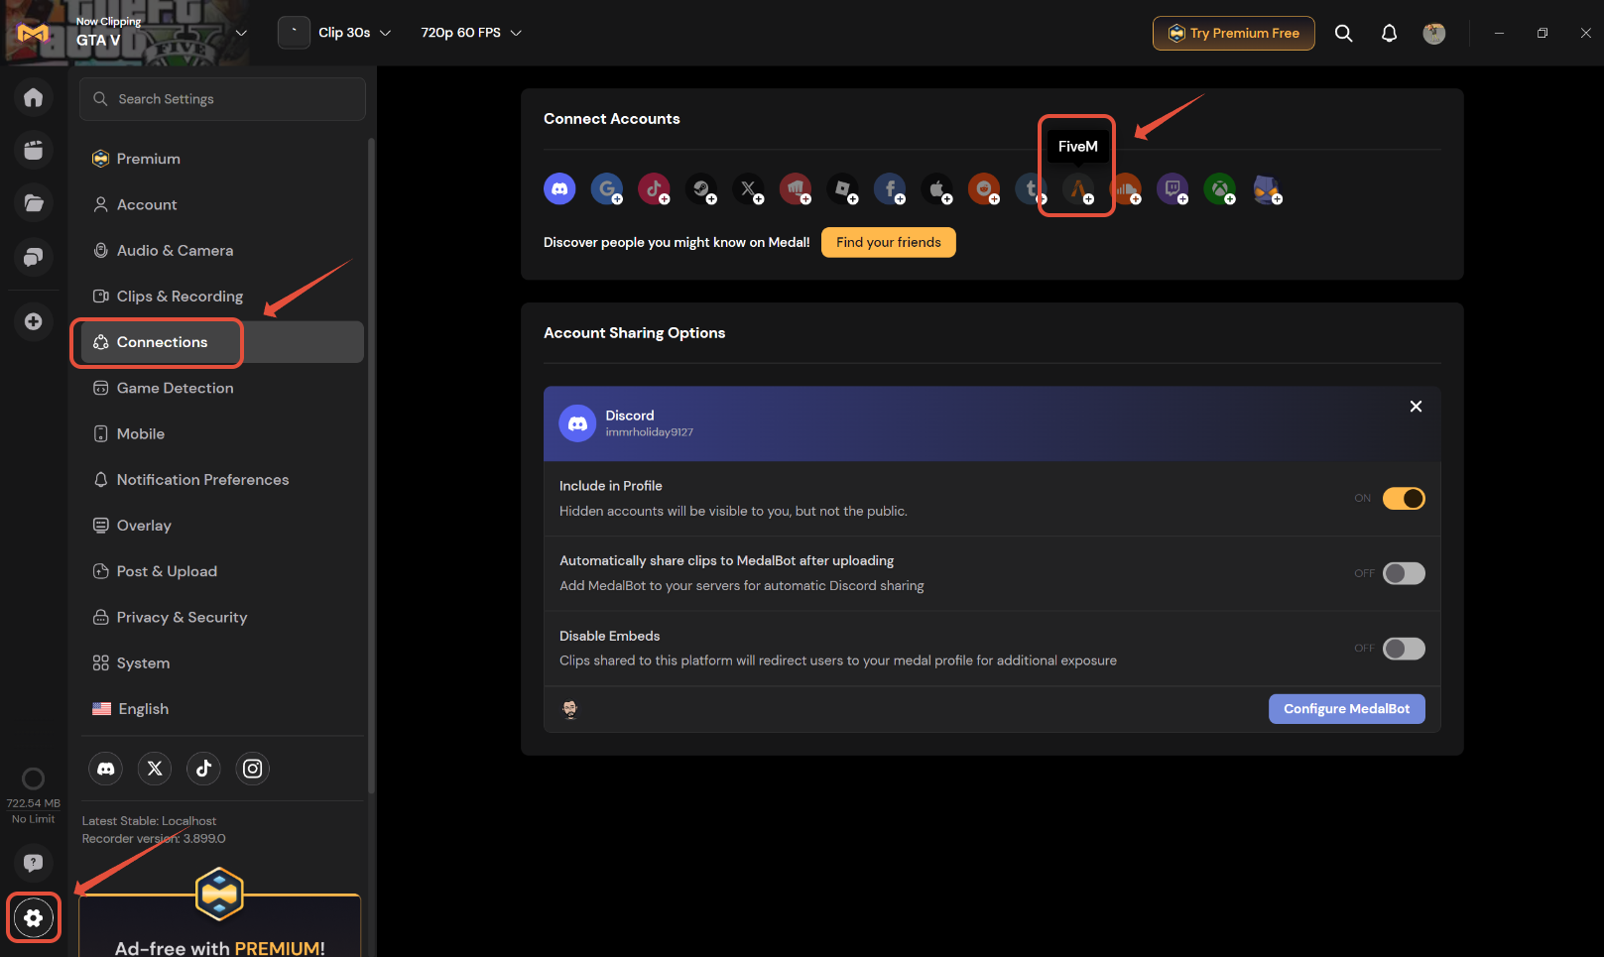Connect a Steam account
The height and width of the screenshot is (957, 1604).
(701, 188)
